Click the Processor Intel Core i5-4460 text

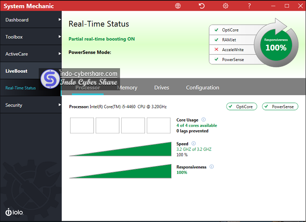click(118, 107)
